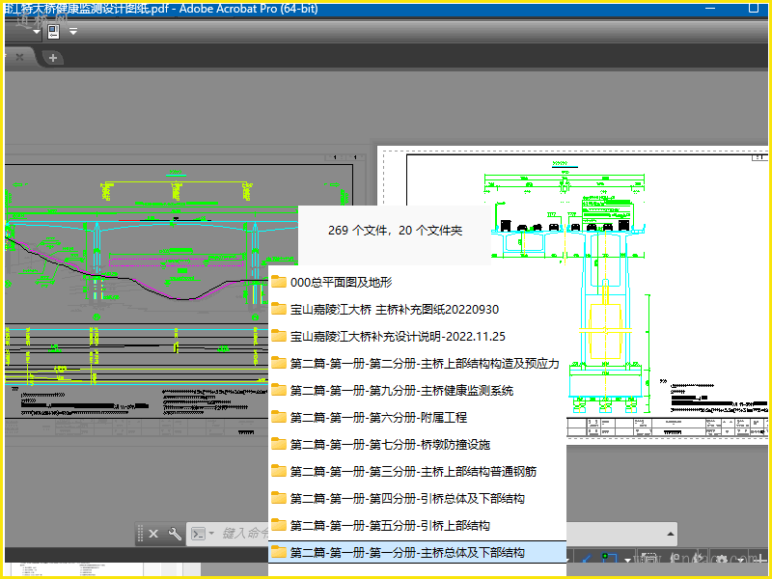
Task: Click the 第六分册-附属工程 folder icon
Action: click(279, 418)
